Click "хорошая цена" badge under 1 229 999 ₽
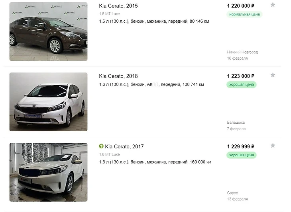The width and height of the screenshot is (291, 212). click(242, 155)
